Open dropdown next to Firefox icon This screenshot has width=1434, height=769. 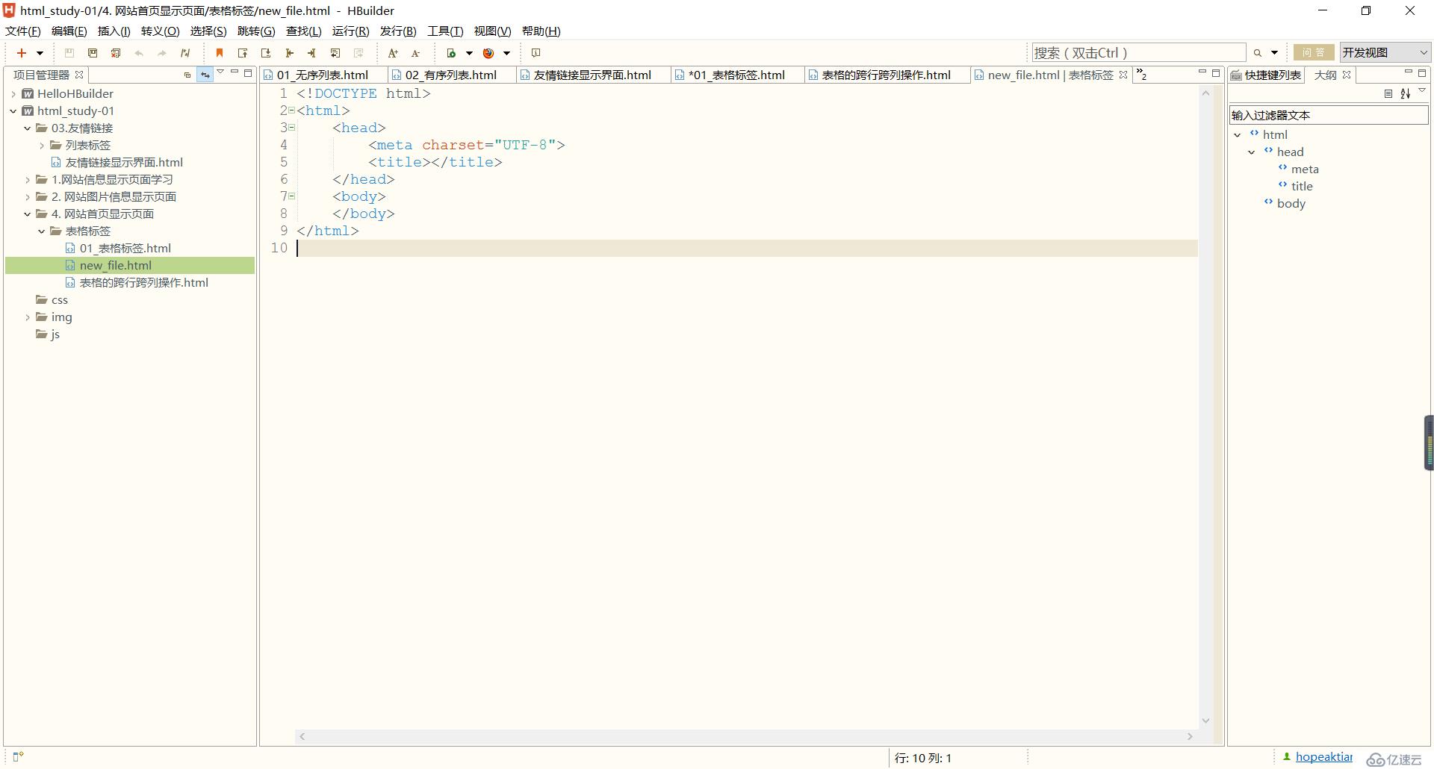pos(506,53)
